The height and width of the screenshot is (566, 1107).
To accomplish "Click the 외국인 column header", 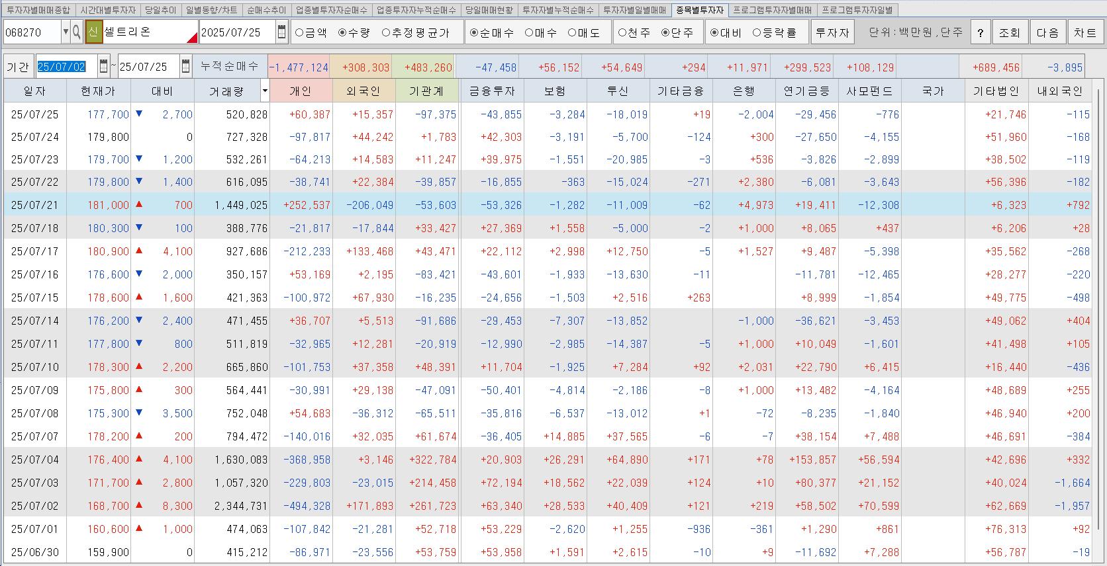I will point(363,91).
